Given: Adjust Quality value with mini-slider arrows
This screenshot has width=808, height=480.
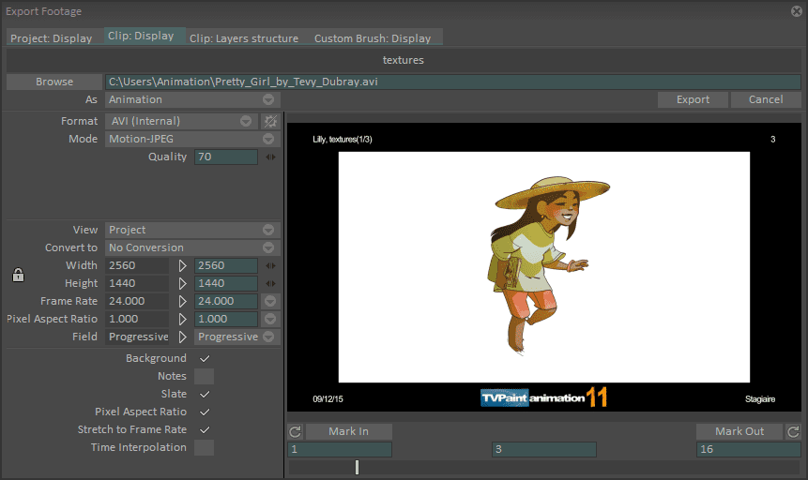Looking at the screenshot, I should [270, 157].
